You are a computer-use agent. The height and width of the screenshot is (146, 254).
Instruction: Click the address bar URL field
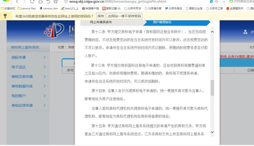click(x=117, y=2)
